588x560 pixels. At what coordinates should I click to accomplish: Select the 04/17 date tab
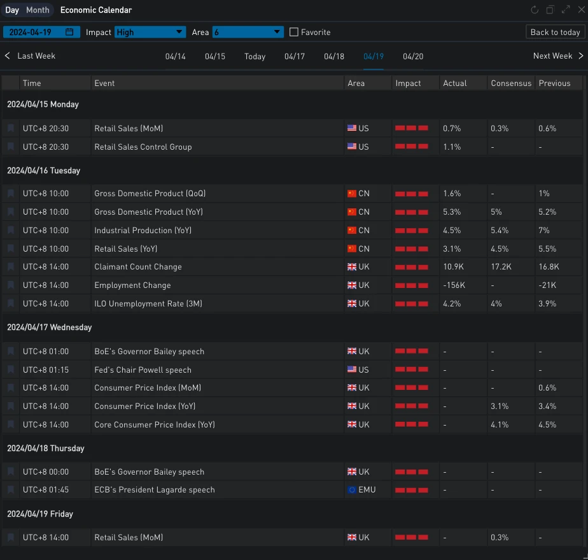tap(295, 57)
